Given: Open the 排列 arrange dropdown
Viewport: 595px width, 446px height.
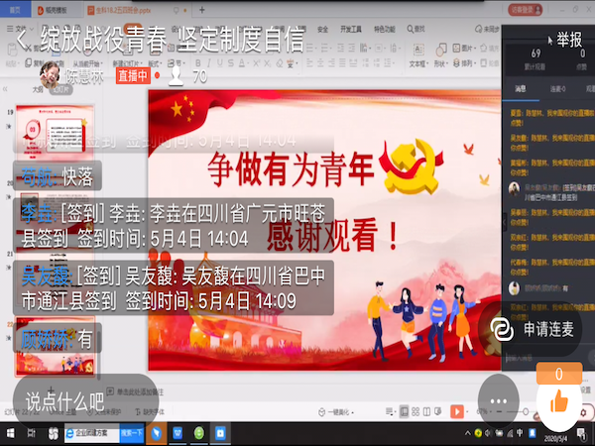Looking at the screenshot, I should [463, 63].
